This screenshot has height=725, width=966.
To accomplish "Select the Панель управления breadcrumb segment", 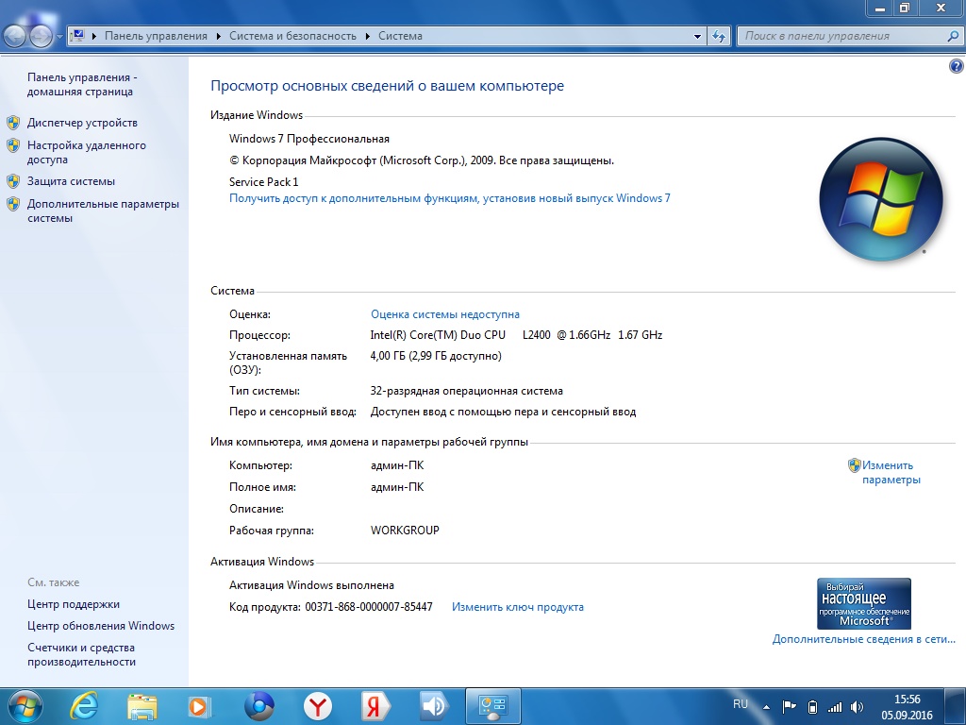I will coord(156,36).
